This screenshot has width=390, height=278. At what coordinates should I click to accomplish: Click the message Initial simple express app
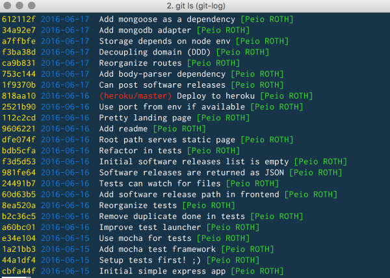[162, 271]
